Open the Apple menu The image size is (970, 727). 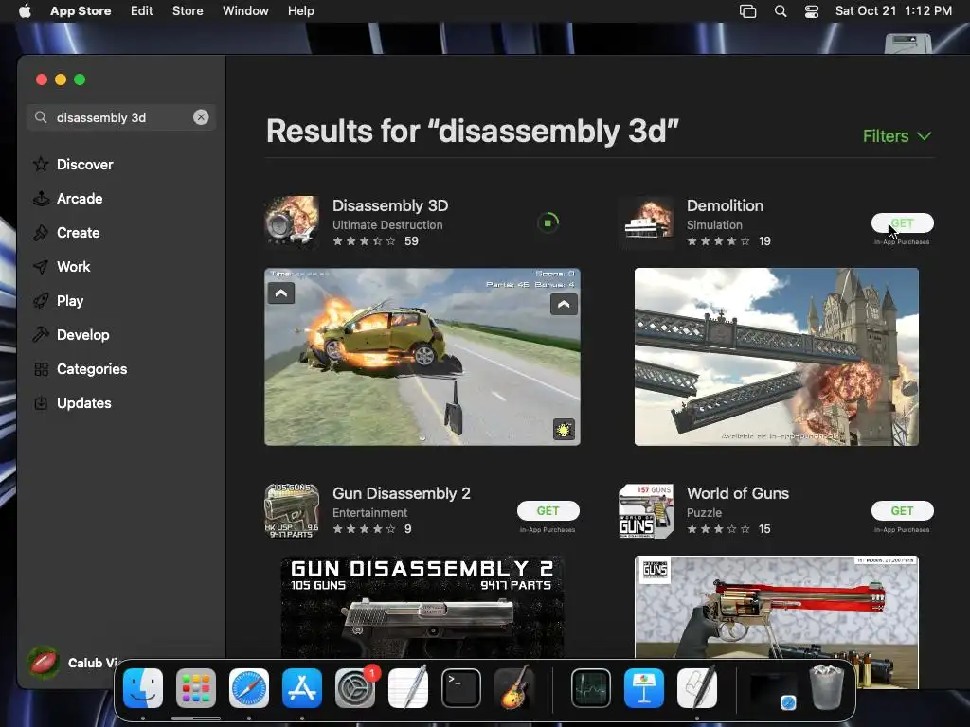pyautogui.click(x=25, y=11)
